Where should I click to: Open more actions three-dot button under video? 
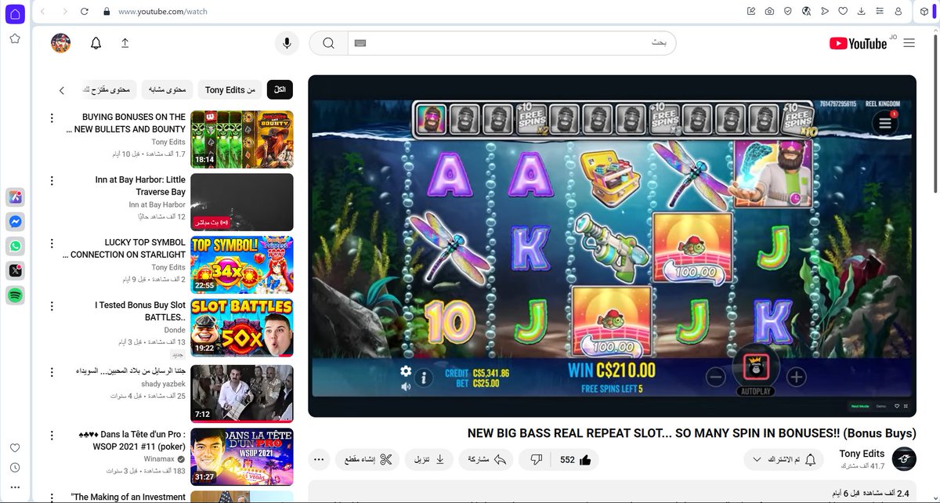pos(319,460)
